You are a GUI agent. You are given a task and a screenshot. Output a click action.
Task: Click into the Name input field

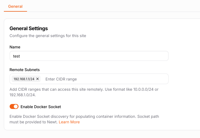tap(89, 56)
